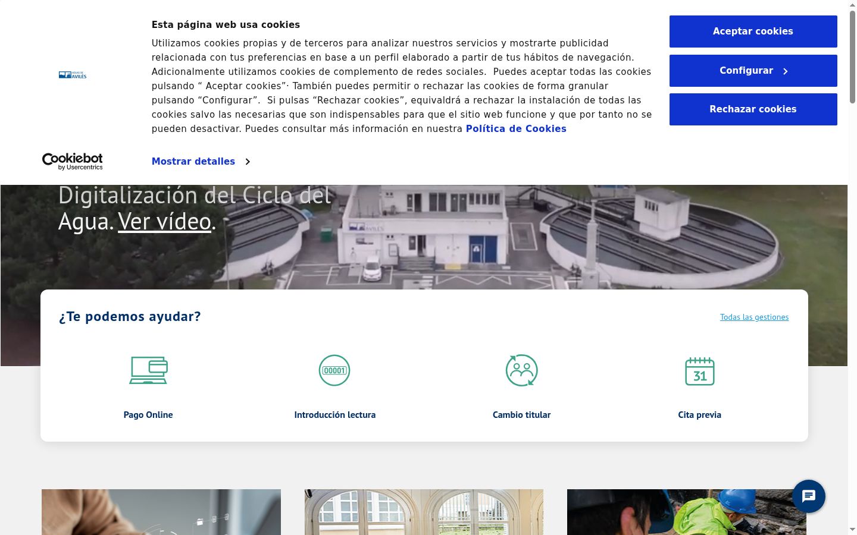
Task: Expand Mostrar detalles
Action: click(201, 162)
